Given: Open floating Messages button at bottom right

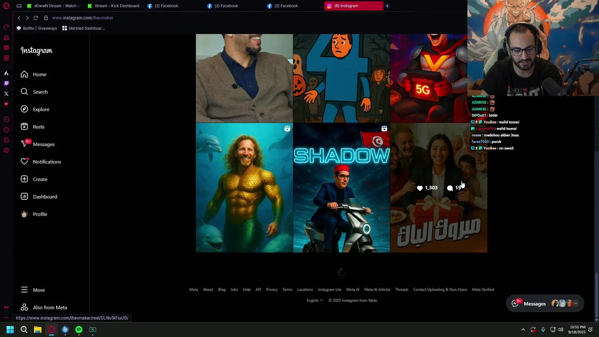Looking at the screenshot, I should (545, 304).
